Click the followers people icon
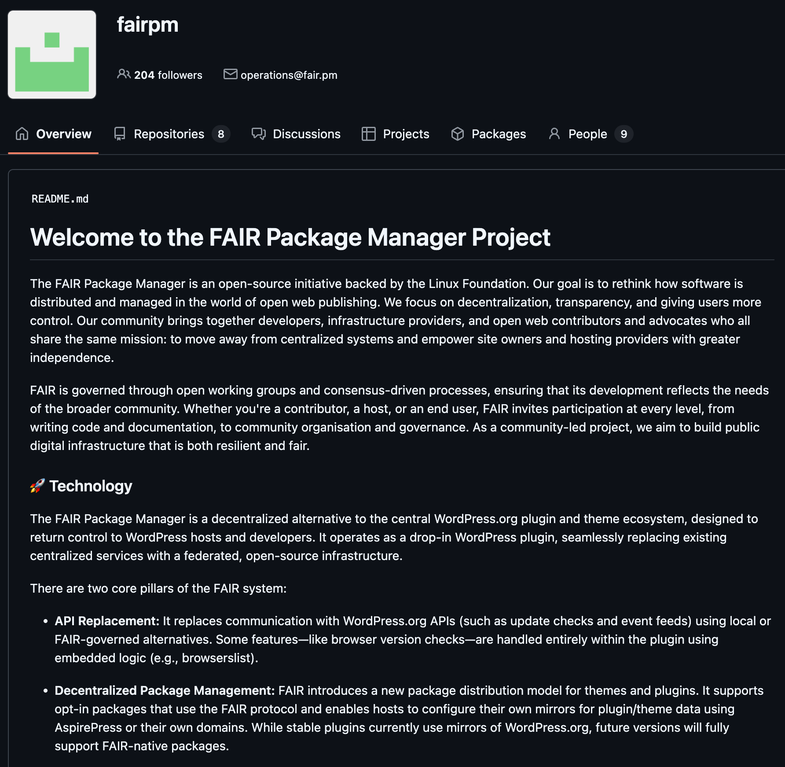 [124, 74]
